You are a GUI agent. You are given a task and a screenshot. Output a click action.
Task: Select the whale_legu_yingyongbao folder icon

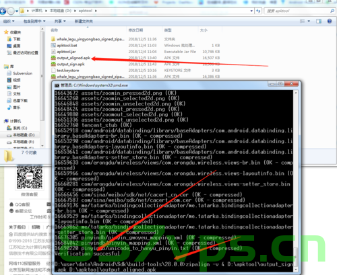point(53,39)
